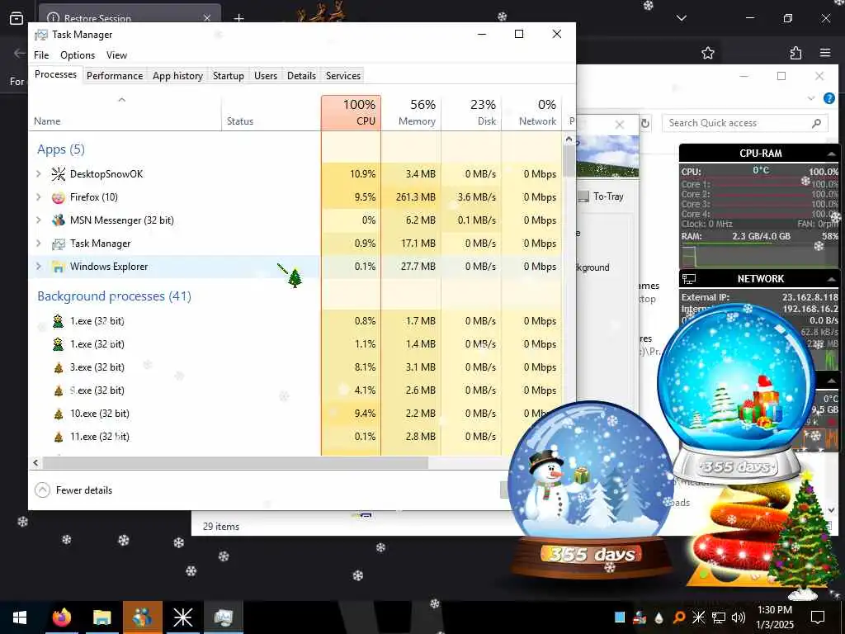The height and width of the screenshot is (634, 845).
Task: Sort processes by Name column header
Action: (x=125, y=112)
